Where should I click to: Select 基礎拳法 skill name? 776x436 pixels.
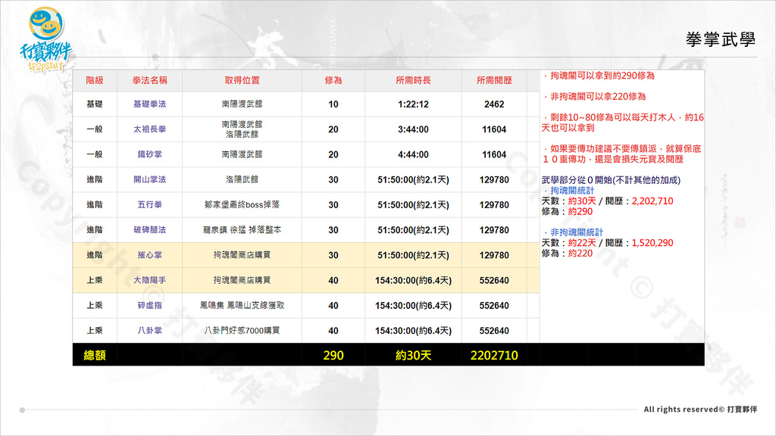(x=149, y=104)
